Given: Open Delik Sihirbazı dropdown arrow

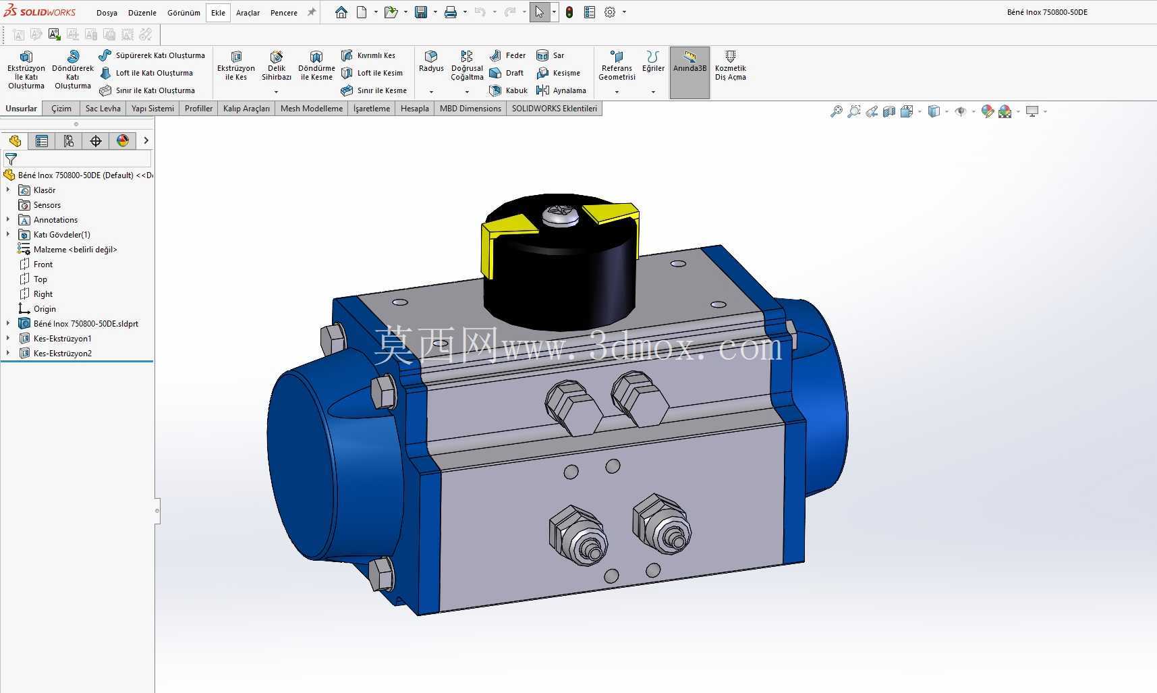Looking at the screenshot, I should pyautogui.click(x=276, y=92).
